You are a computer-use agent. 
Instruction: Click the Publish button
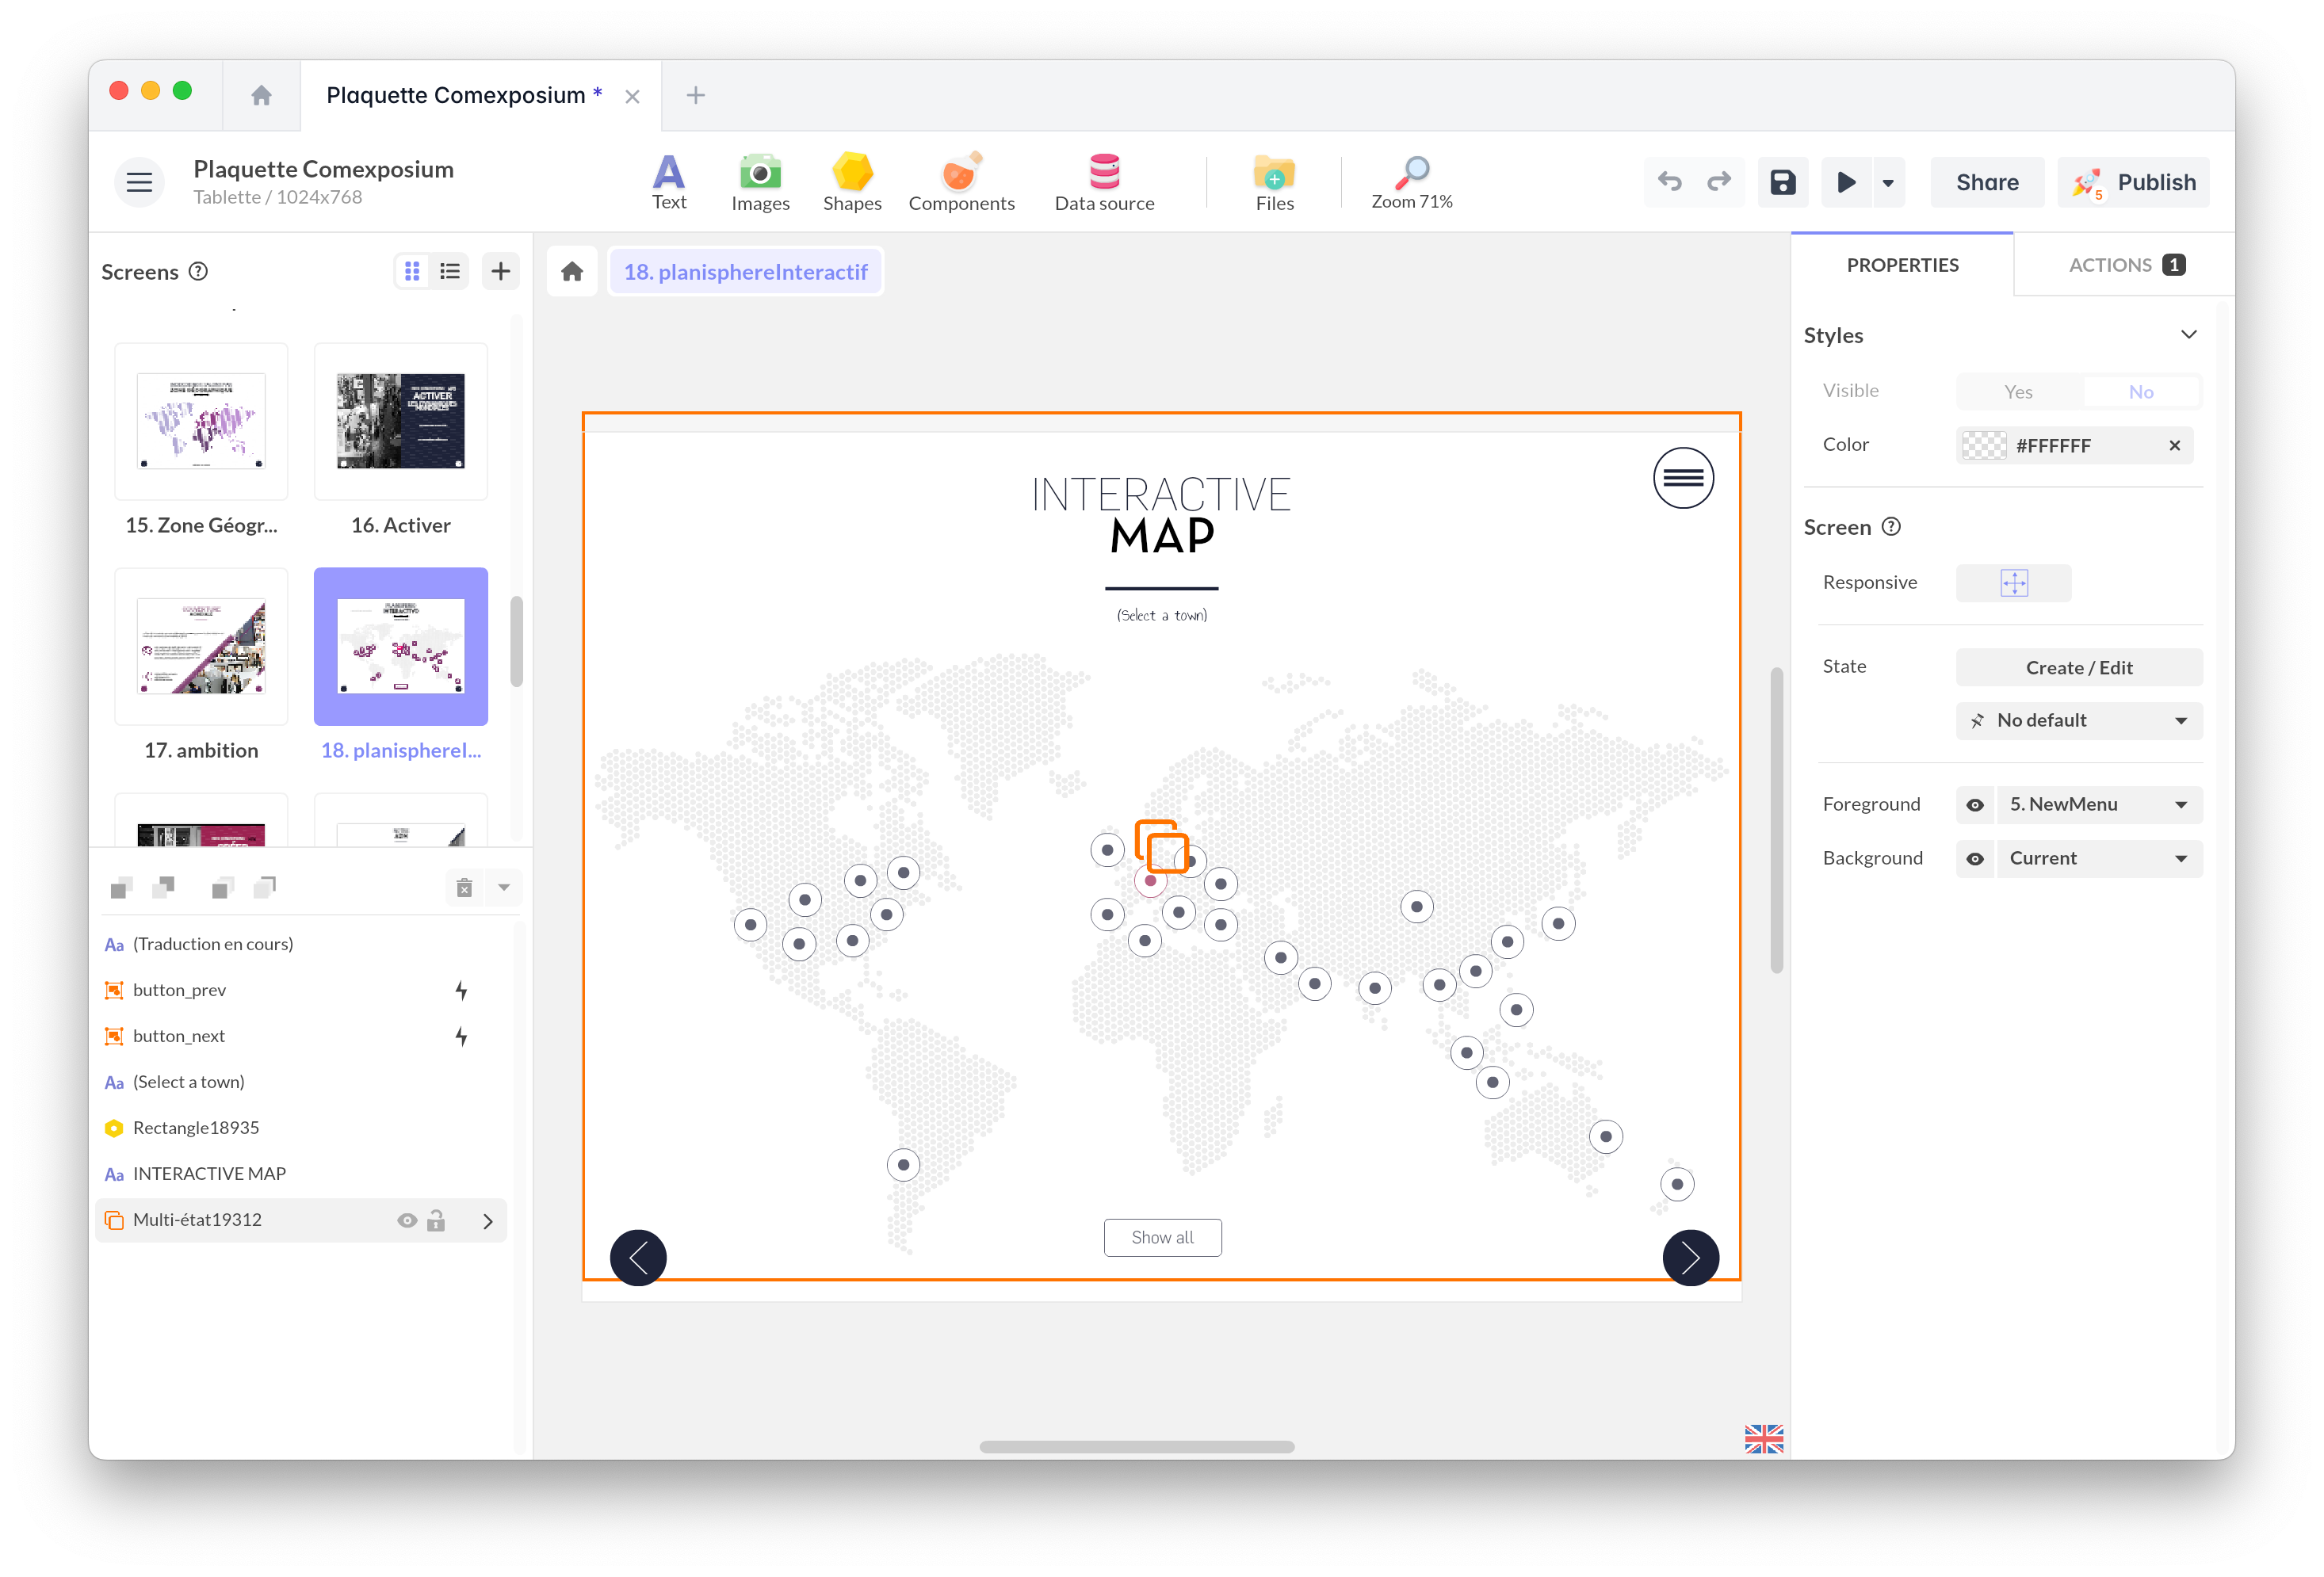2133,182
